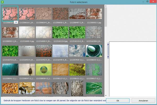Click the lower arrow on the panel splitter
Viewport: 157px width, 105px height.
(108, 56)
